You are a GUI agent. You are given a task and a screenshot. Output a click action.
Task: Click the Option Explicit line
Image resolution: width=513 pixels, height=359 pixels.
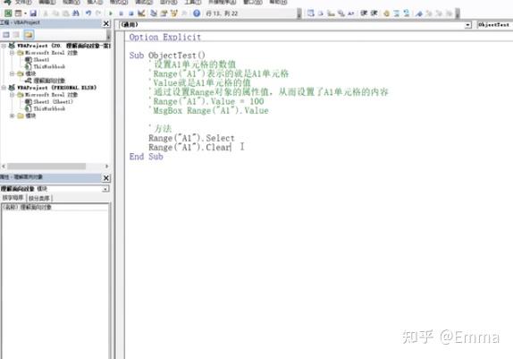(x=164, y=37)
